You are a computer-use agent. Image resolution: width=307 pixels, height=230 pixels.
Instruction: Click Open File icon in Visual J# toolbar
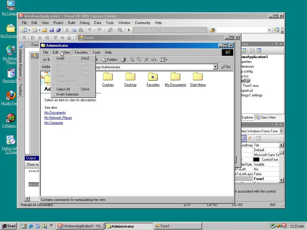click(45, 30)
